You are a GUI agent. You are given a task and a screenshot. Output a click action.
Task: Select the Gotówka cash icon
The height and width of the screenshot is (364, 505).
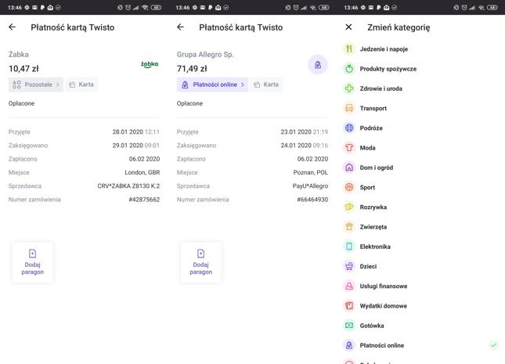(349, 326)
